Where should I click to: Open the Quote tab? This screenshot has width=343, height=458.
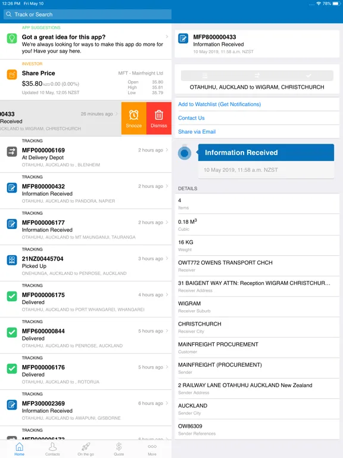(x=119, y=449)
